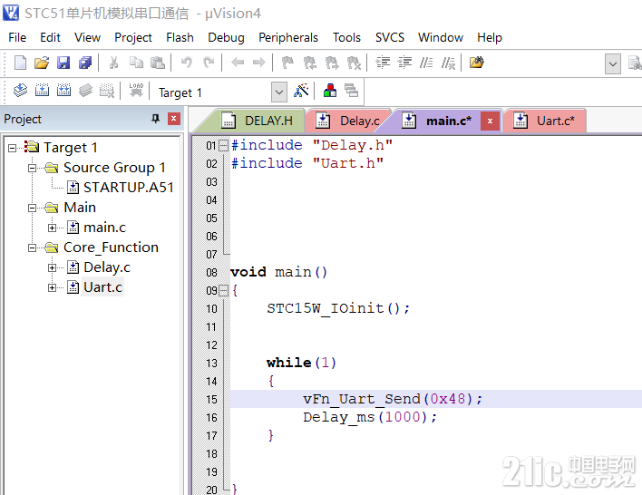The height and width of the screenshot is (495, 642).
Task: Indent the selected lines
Action: pos(384,63)
